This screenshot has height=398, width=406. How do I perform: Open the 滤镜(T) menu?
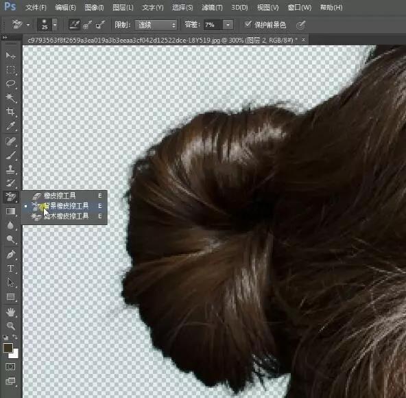tap(212, 8)
